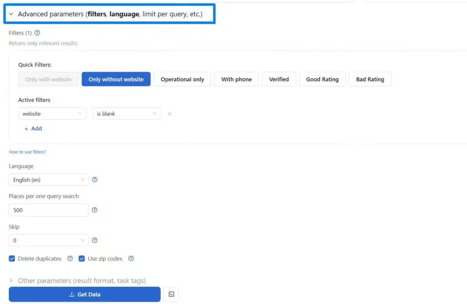
Task: Open the 'How to use filters?' link
Action: coord(27,152)
